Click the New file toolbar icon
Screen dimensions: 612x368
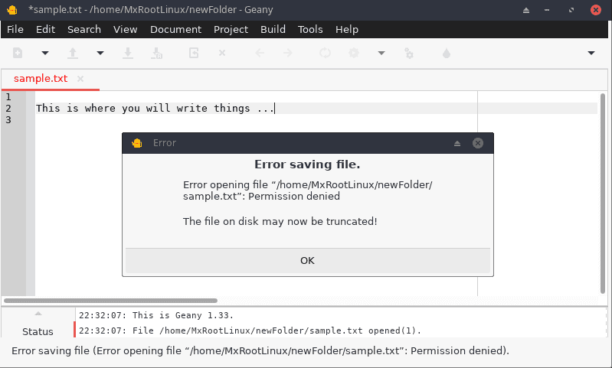click(x=18, y=53)
